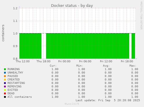Click the 0.8 y-axis label
Viewport: 144px width, 107px height.
pos(15,59)
